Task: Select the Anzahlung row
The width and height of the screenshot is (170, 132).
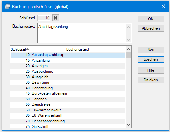Action: click(x=68, y=60)
